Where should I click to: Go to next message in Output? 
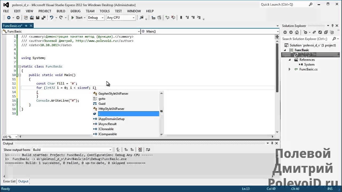point(132,150)
